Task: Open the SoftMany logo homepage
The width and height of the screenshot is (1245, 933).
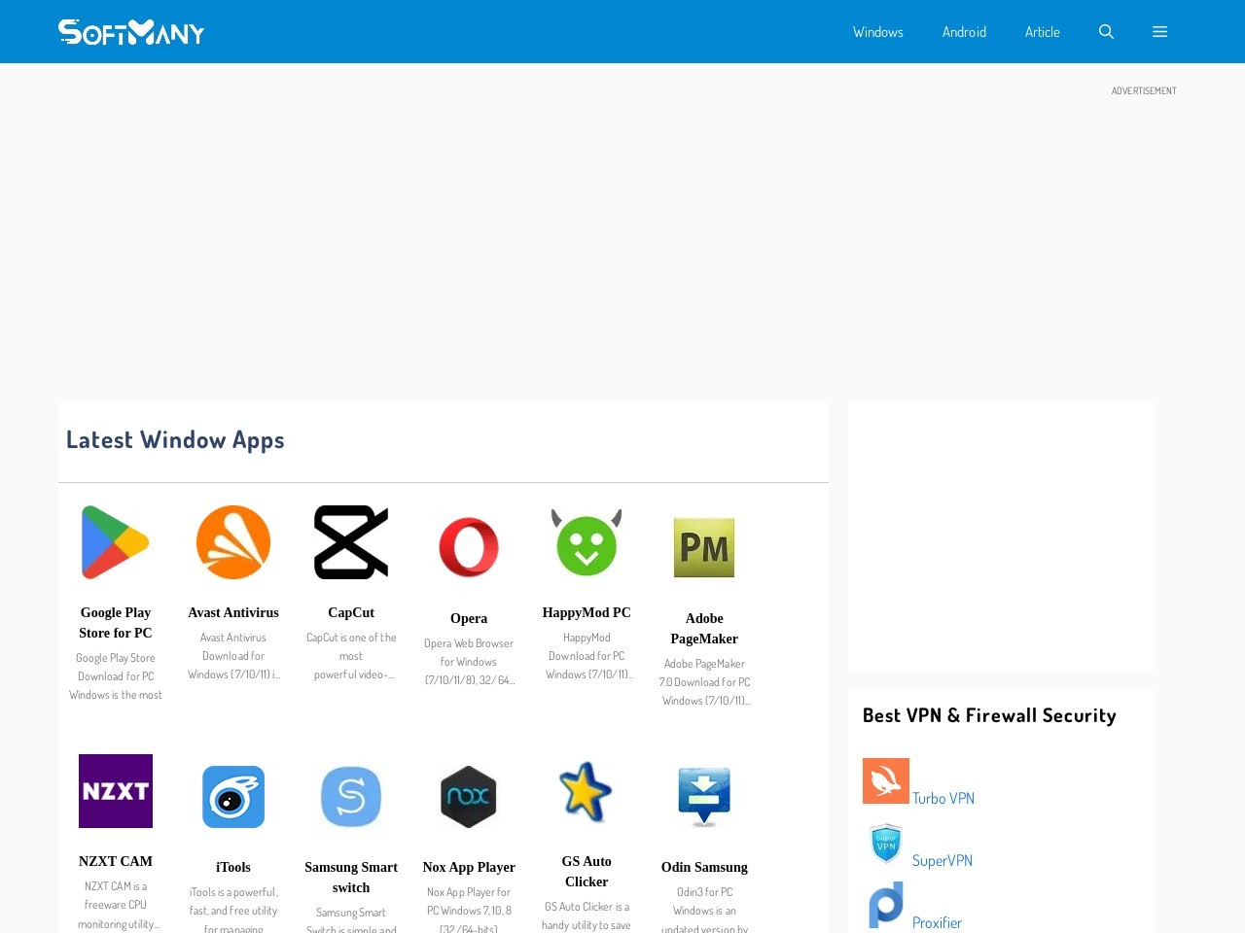Action: tap(131, 32)
